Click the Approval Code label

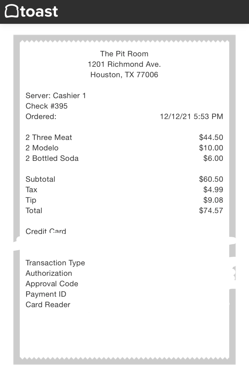click(x=52, y=284)
